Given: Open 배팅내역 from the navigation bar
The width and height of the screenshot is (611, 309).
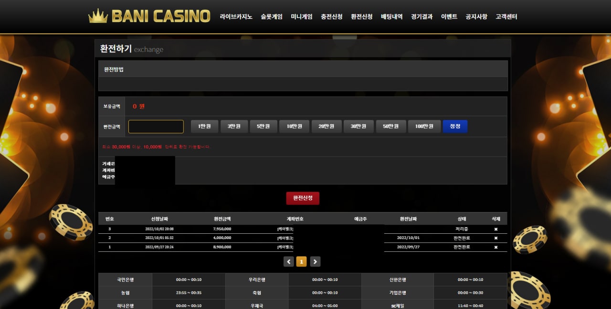Looking at the screenshot, I should pos(391,17).
